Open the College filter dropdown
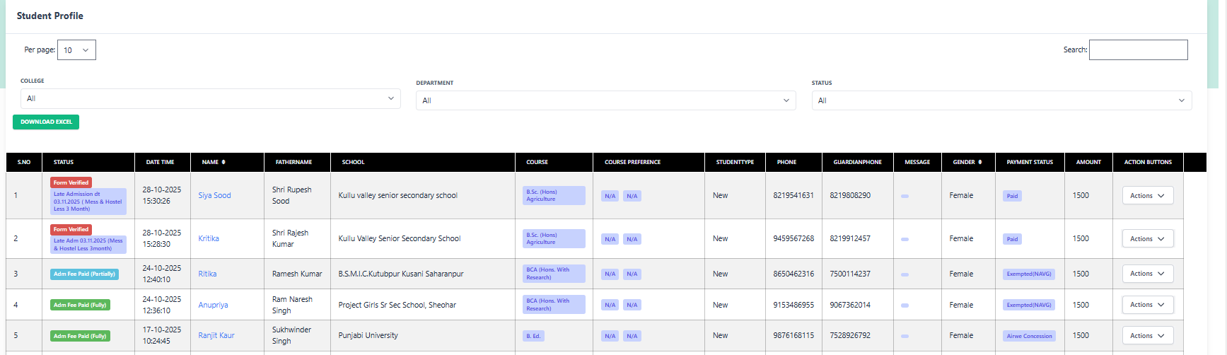Image resolution: width=1227 pixels, height=355 pixels. coord(211,98)
